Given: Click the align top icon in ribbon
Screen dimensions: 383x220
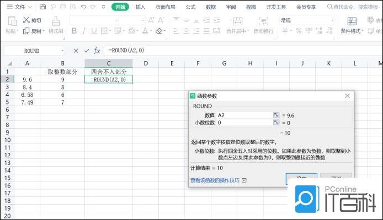Looking at the screenshot, I should [176, 19].
